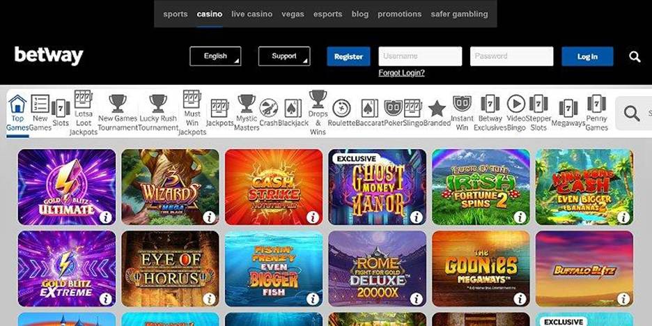Expand the English language dropdown

click(215, 56)
